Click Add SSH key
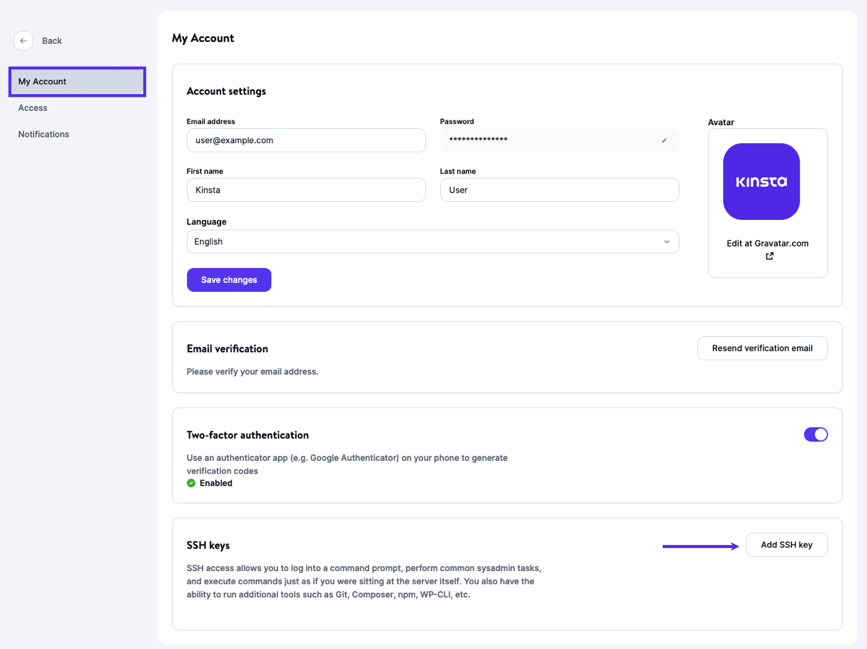867x649 pixels. pyautogui.click(x=786, y=545)
